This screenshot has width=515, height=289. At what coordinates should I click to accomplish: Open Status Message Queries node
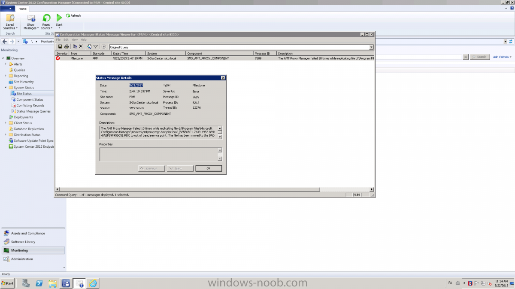[x=33, y=111]
